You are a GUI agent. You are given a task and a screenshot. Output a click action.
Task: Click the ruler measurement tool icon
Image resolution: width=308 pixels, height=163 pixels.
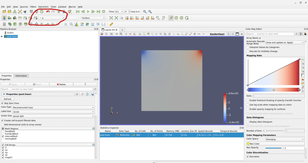(111, 24)
